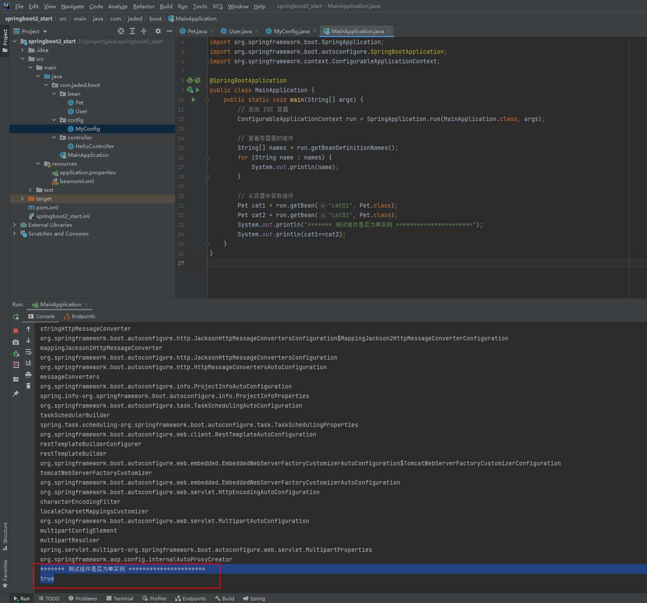Select beansxml.xml in resources
Viewport: 647px width, 603px height.
coord(76,181)
